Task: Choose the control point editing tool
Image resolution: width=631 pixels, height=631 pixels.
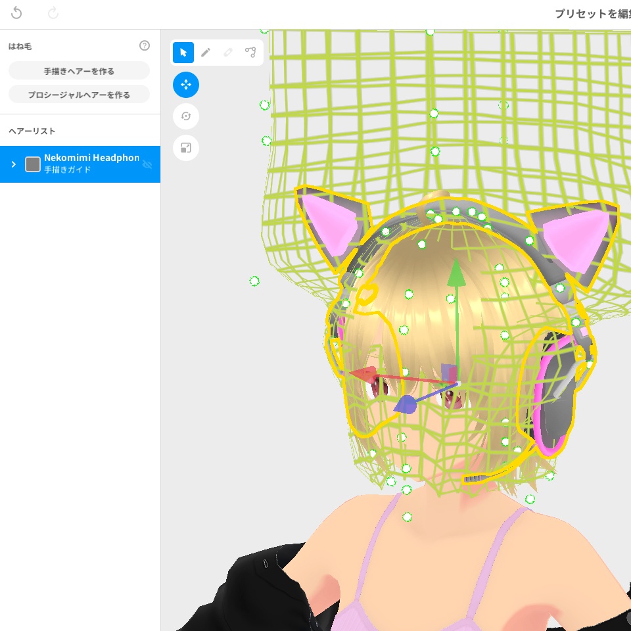Action: 250,53
